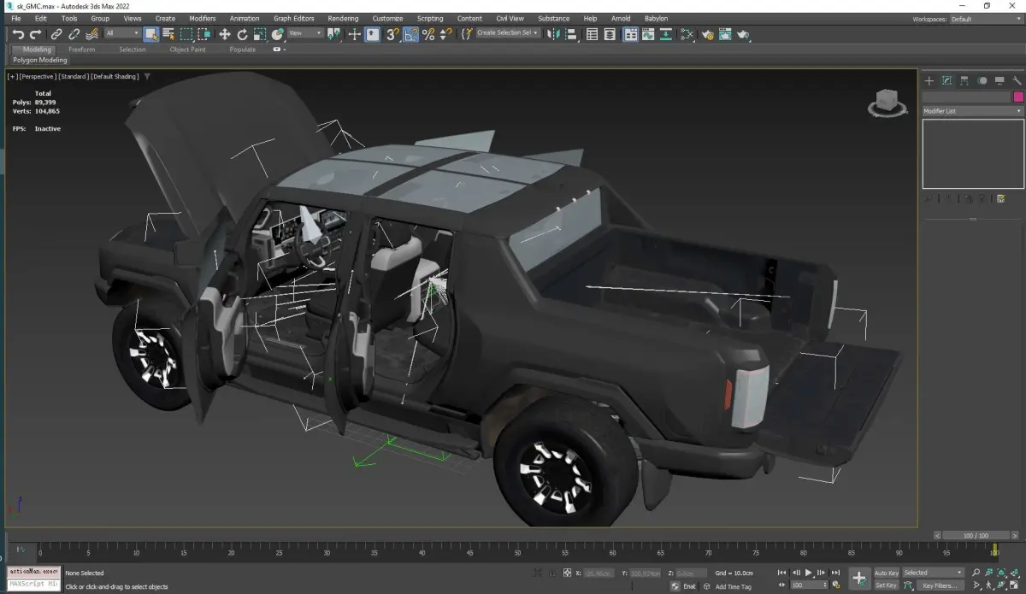Viewport: 1026px width, 594px height.
Task: Open the Utilities wrench panel tab
Action: click(1017, 80)
